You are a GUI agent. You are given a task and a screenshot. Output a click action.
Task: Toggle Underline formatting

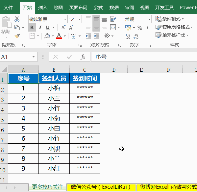coord(48,27)
